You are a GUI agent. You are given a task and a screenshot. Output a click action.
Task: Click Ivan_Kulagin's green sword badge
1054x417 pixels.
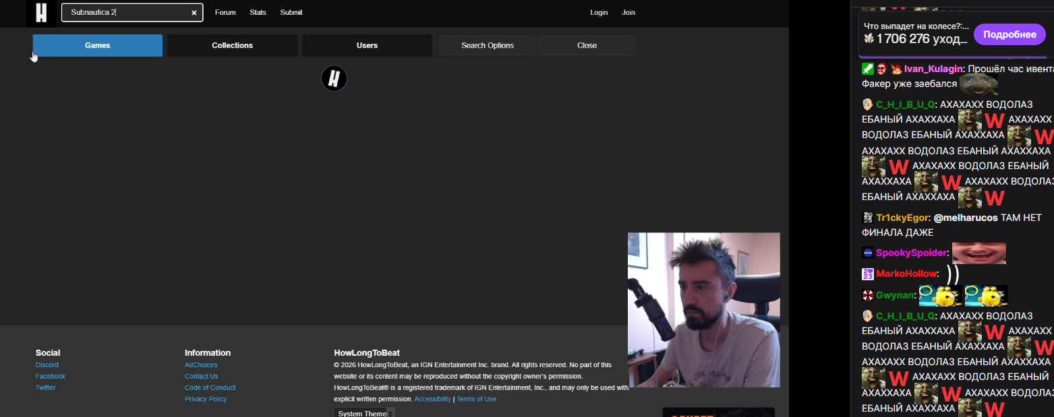(x=868, y=69)
